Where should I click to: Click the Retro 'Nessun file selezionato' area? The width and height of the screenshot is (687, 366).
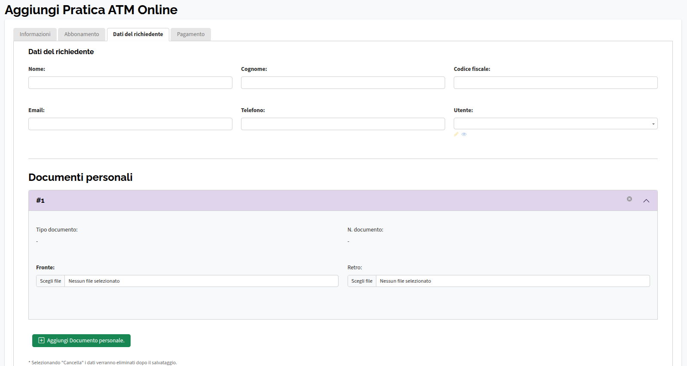coord(512,281)
